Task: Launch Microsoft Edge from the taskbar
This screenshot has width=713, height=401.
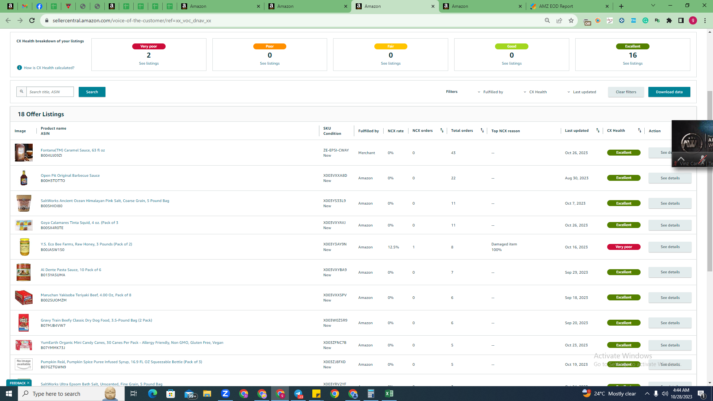Action: (x=152, y=394)
